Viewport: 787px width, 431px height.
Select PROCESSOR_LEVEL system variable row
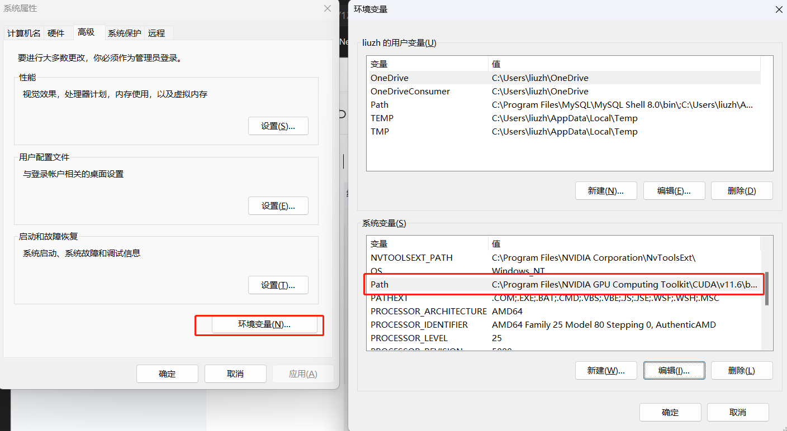[563, 338]
